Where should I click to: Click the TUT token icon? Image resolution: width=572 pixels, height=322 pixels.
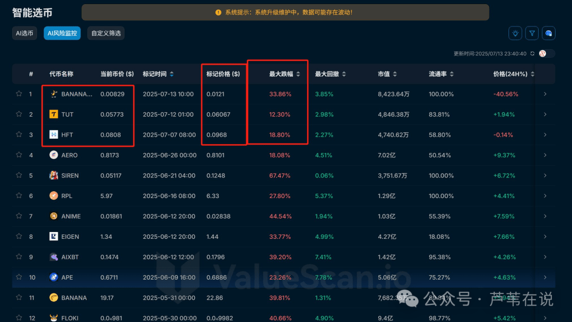(x=52, y=114)
